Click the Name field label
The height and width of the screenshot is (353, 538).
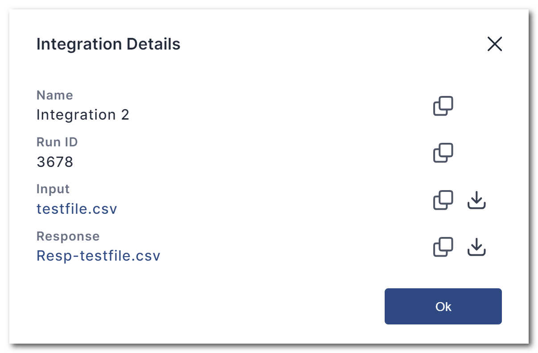(x=54, y=95)
